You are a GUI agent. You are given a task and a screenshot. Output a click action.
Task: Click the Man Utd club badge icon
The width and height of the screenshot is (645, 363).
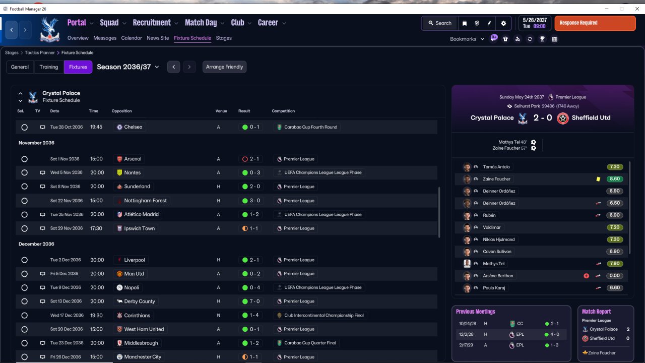click(x=119, y=274)
